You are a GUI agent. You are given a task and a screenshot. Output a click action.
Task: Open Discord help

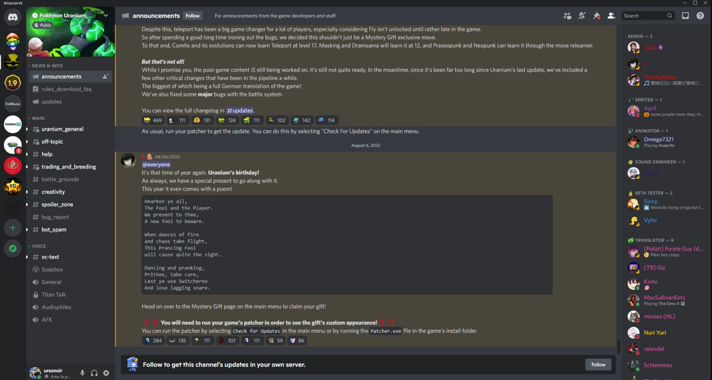click(700, 16)
